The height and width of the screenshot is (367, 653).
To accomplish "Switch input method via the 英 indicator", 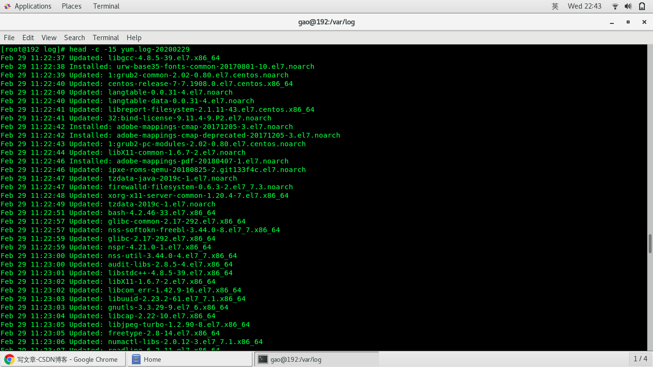I will click(555, 6).
